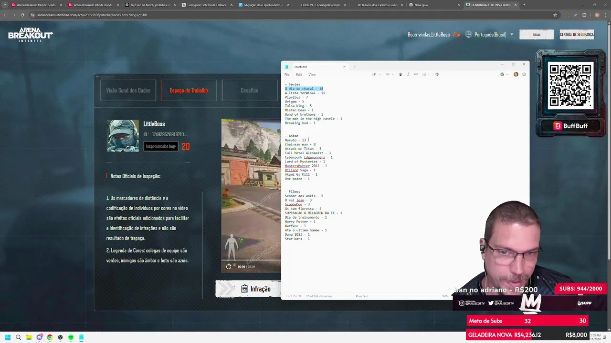Image resolution: width=611 pixels, height=343 pixels.
Task: Open browser extensions puzzle icon
Action: [584, 15]
